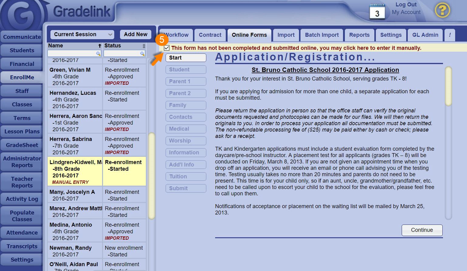This screenshot has width=467, height=271.
Task: Select the Worship form step
Action: 186,141
